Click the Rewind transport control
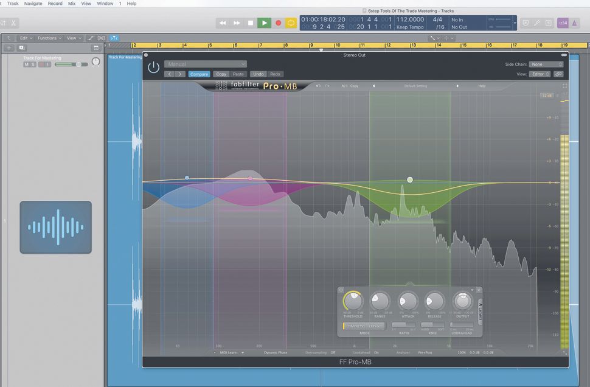Screen dimensions: 590x387 pos(223,23)
